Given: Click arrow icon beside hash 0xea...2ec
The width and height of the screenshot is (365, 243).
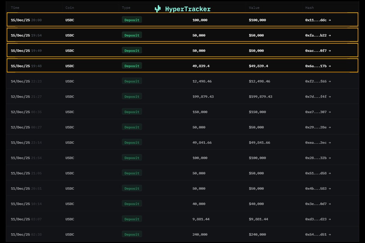Looking at the screenshot, I should [x=330, y=143].
